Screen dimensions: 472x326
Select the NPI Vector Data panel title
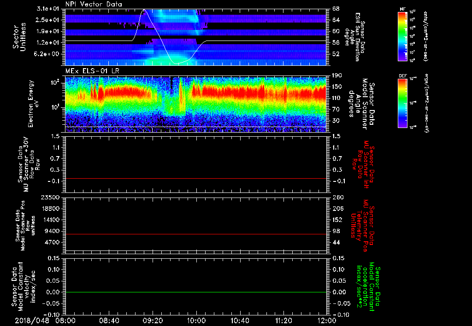click(94, 4)
